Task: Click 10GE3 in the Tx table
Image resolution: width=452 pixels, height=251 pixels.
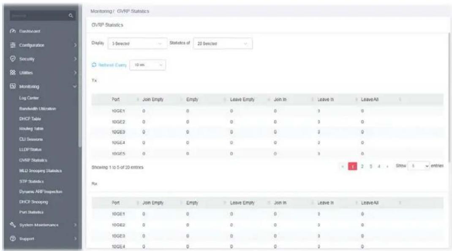Action: click(x=118, y=132)
